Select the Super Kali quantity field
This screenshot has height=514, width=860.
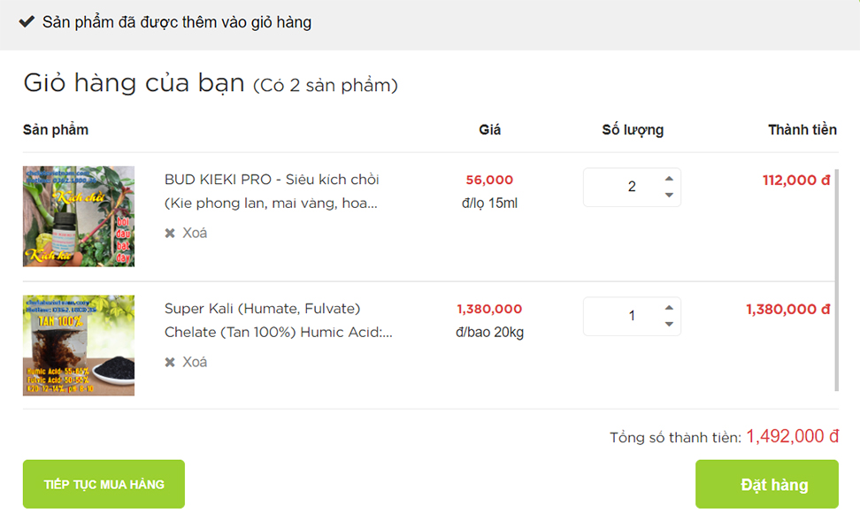click(624, 316)
